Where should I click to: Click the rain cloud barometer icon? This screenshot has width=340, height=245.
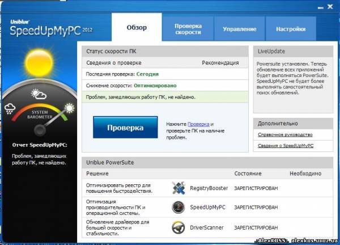(x=10, y=109)
